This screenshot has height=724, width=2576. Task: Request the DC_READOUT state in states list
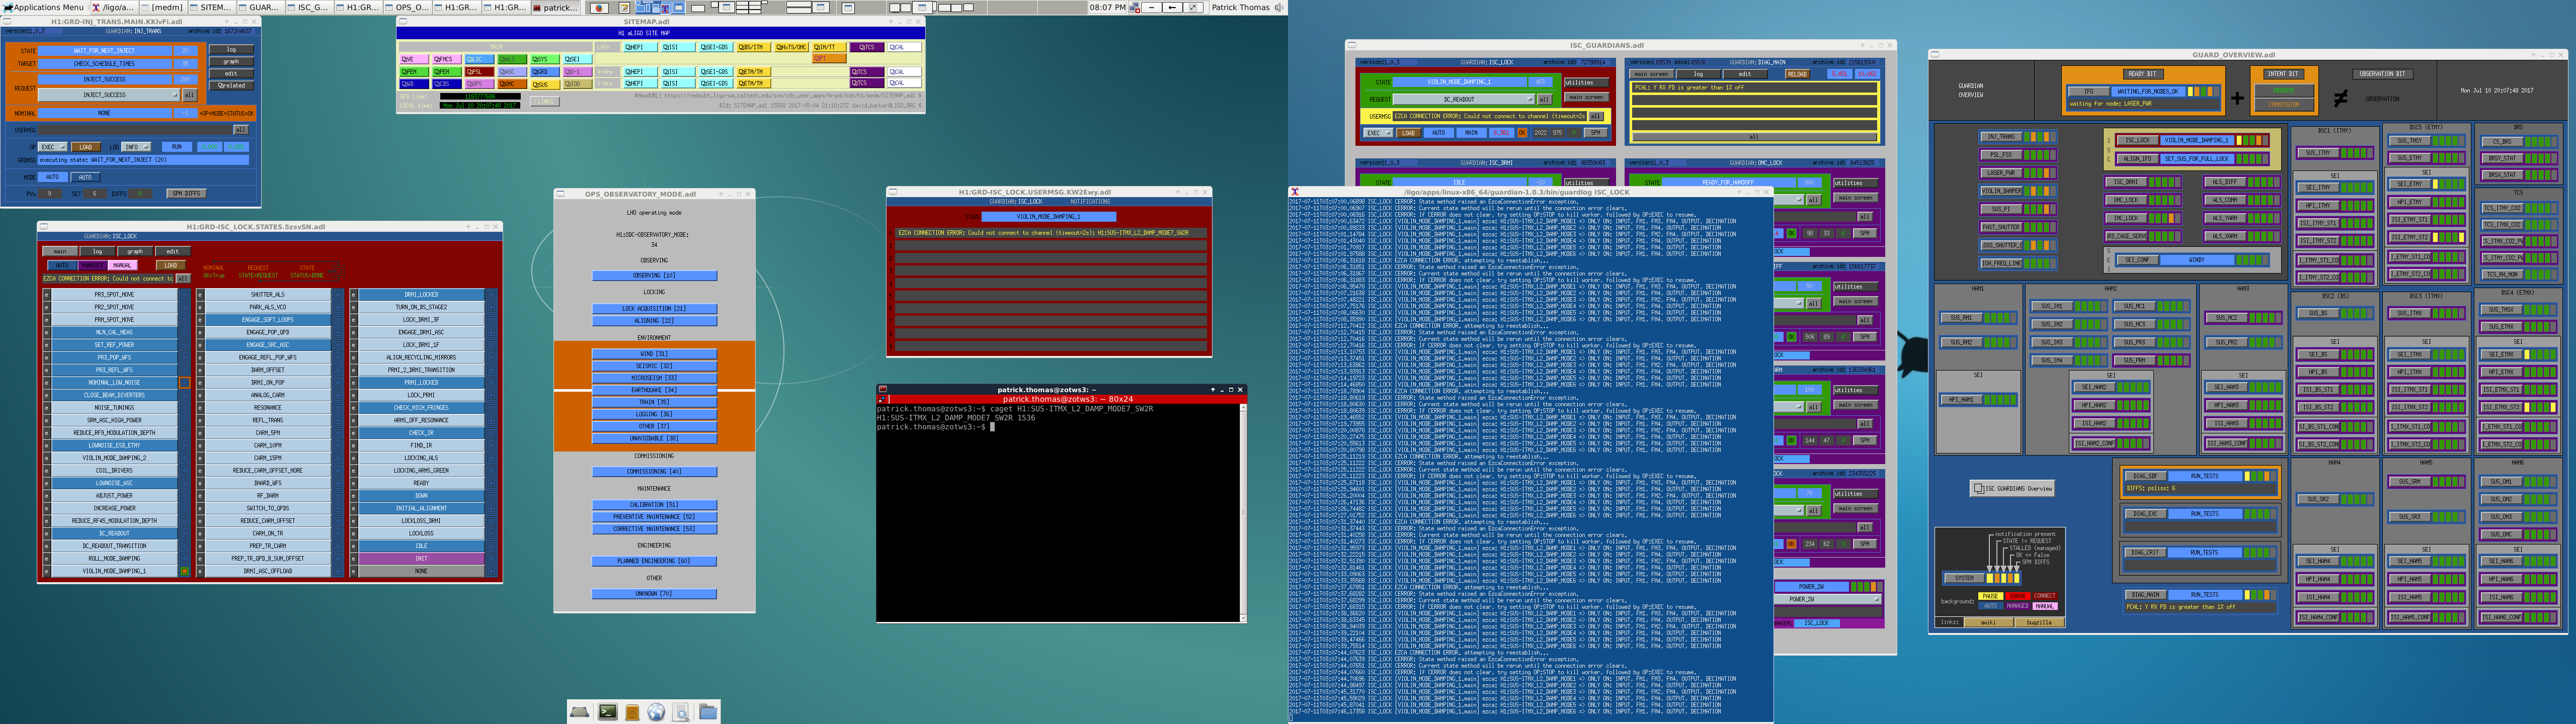click(114, 533)
